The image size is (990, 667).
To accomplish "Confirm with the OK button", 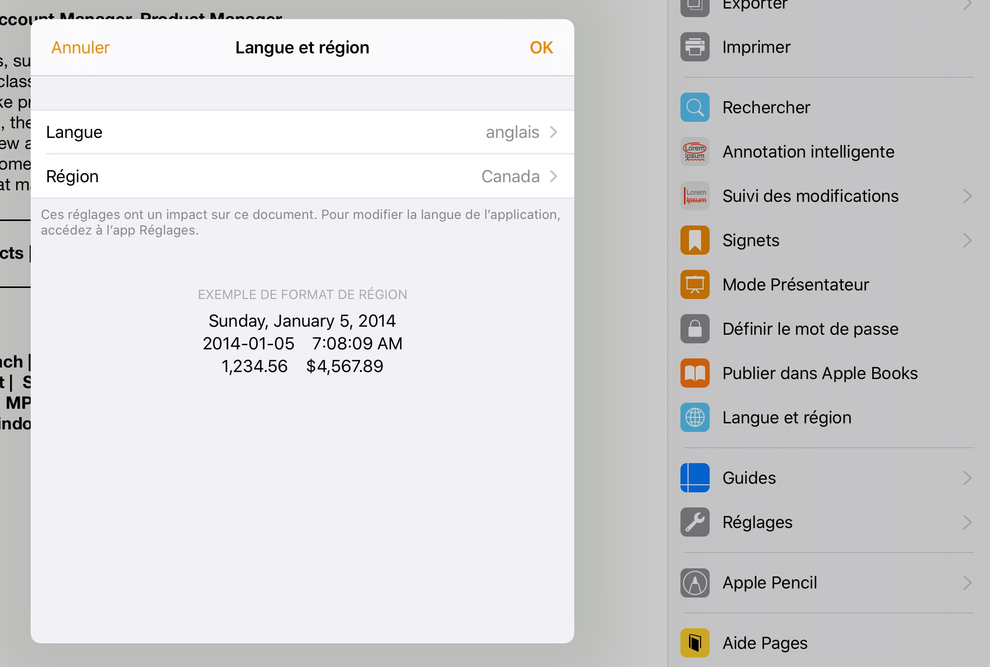I will (x=541, y=47).
